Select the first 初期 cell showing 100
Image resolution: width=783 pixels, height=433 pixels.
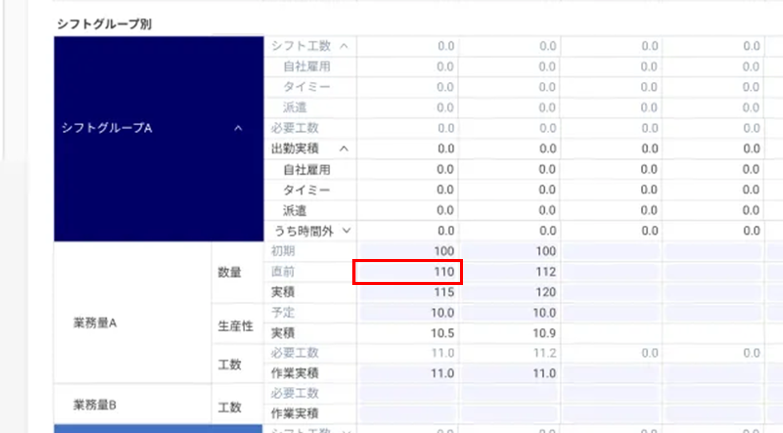tap(407, 251)
